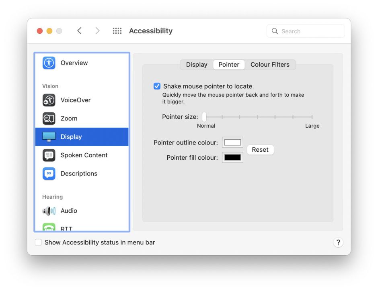The width and height of the screenshot is (378, 291).
Task: Switch to the Display tab
Action: point(197,65)
